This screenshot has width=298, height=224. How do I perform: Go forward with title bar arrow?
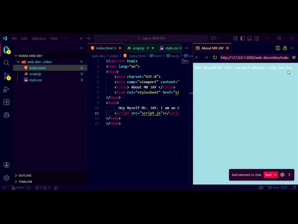click(88, 38)
